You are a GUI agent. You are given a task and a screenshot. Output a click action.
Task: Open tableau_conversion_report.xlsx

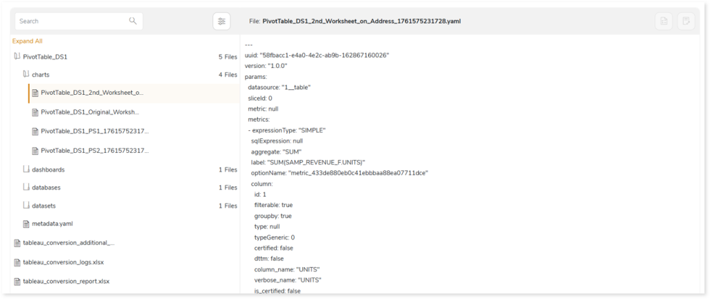[67, 282]
